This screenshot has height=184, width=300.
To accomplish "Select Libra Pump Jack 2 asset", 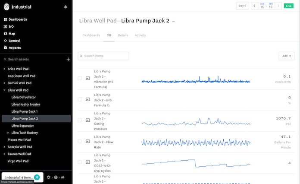I will pyautogui.click(x=36, y=118).
